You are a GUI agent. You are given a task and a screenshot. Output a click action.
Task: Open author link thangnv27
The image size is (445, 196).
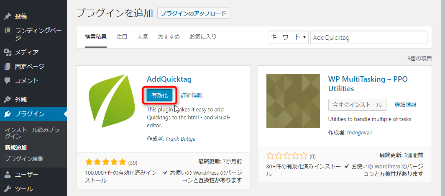click(361, 133)
